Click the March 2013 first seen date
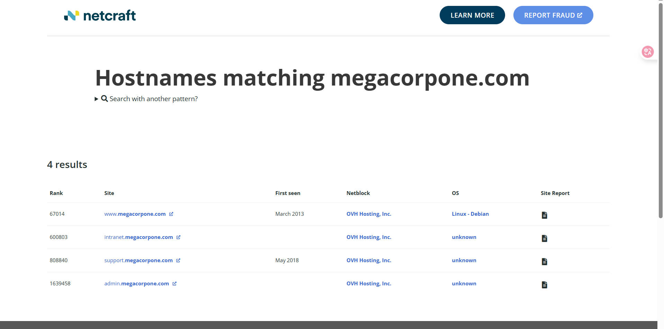 tap(289, 214)
